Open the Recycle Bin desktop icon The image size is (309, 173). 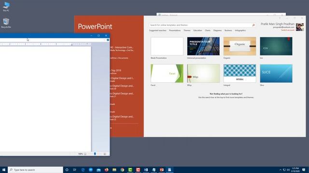click(x=6, y=23)
